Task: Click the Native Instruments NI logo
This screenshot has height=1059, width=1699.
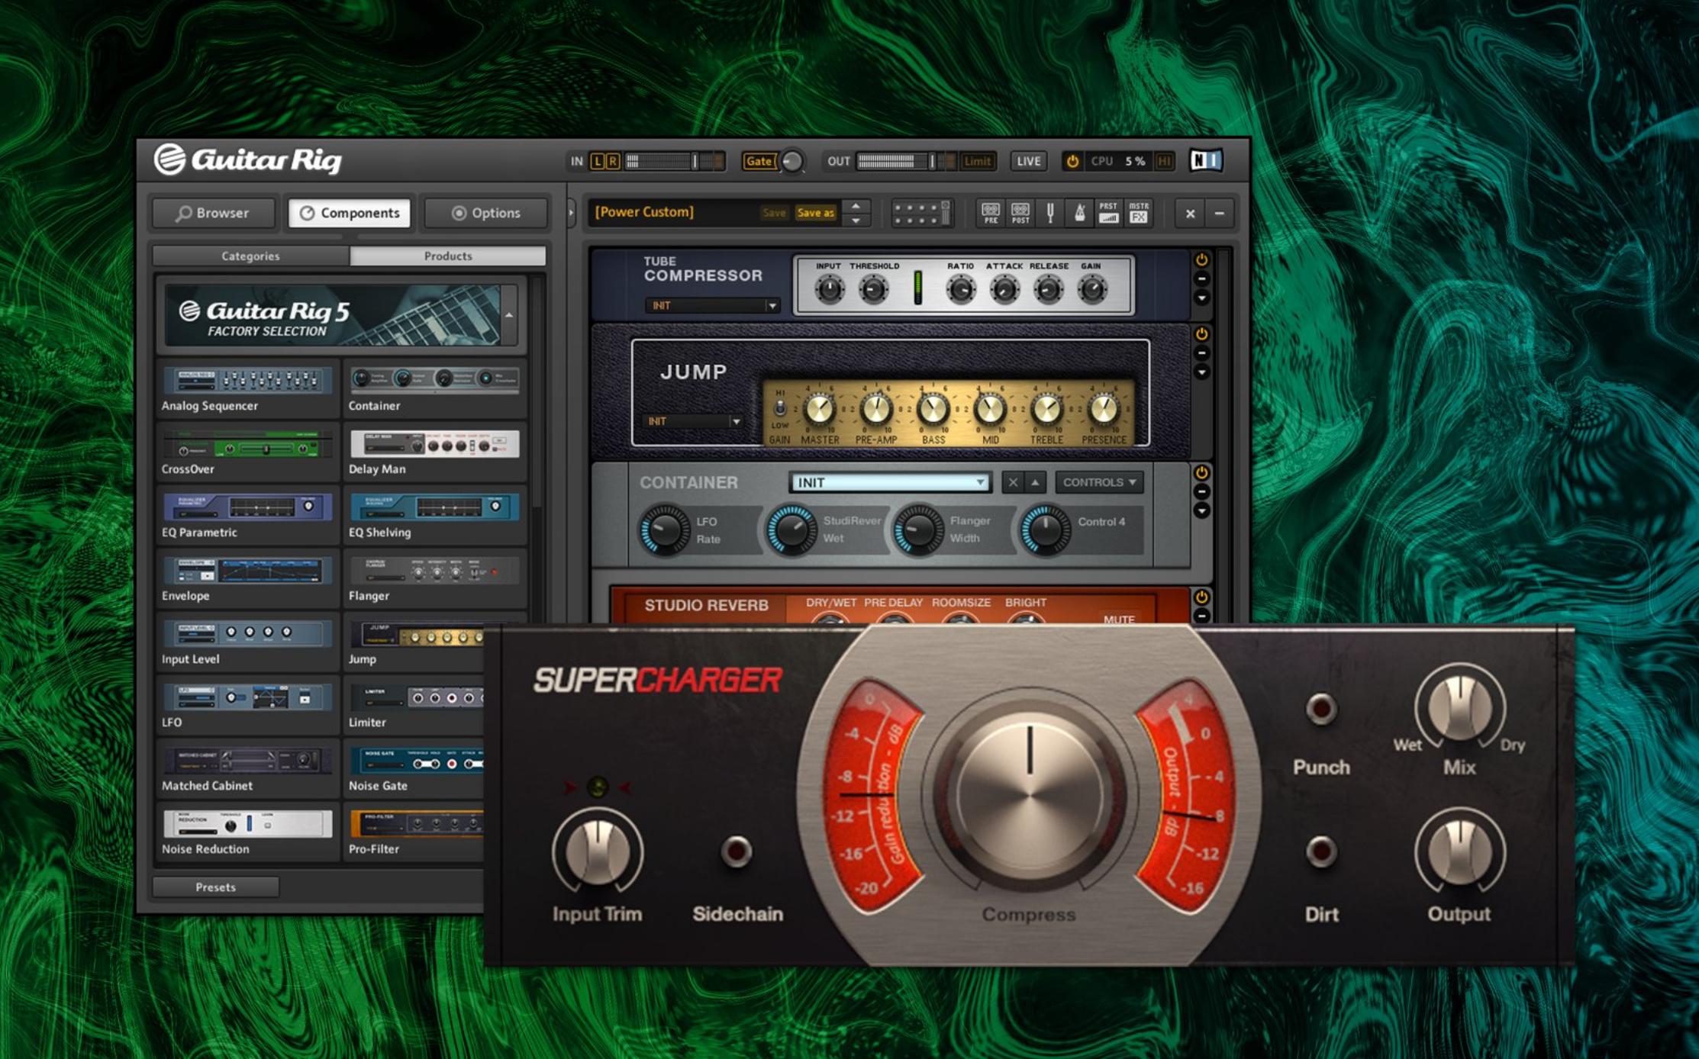Action: point(1206,160)
